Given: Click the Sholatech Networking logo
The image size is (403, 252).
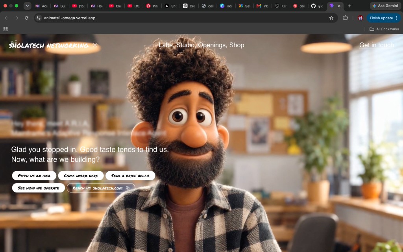Looking at the screenshot, I should tap(49, 46).
